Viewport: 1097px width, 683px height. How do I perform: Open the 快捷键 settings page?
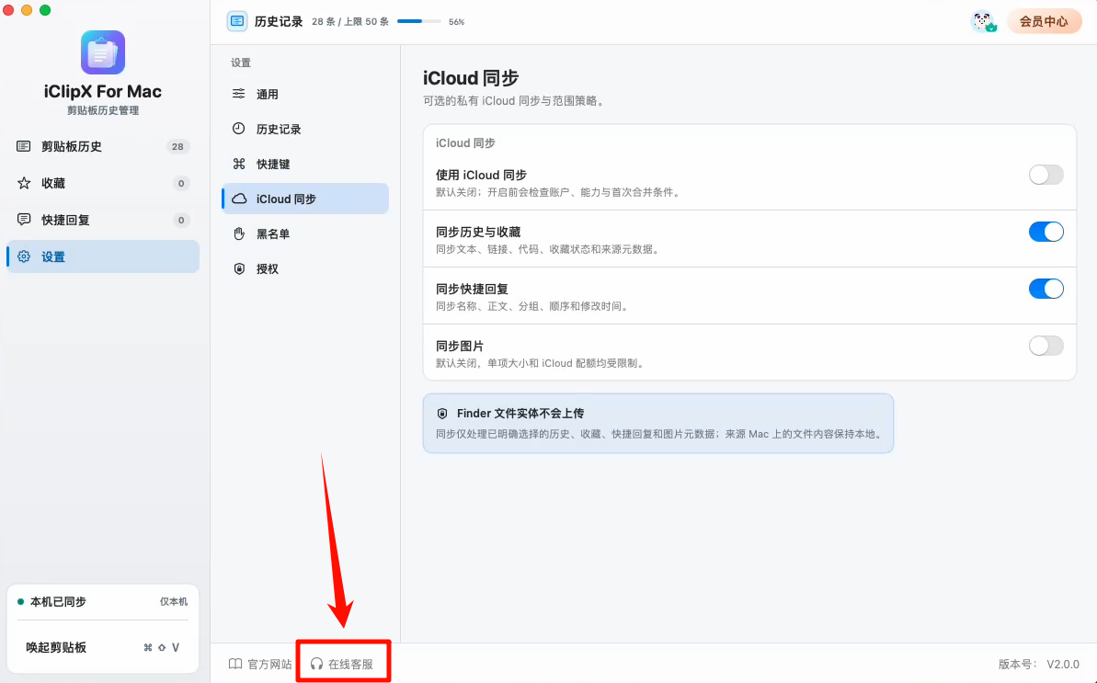305,164
